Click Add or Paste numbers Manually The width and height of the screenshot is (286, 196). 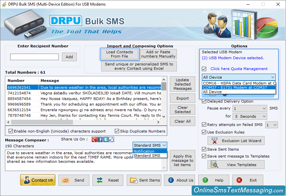click(158, 54)
